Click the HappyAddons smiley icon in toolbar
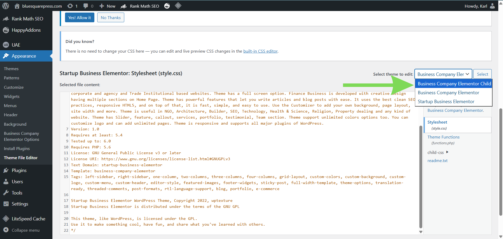This screenshot has width=503, height=239. point(167,6)
